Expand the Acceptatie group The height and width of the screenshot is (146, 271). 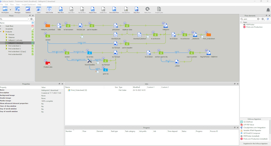click(x=1, y=29)
